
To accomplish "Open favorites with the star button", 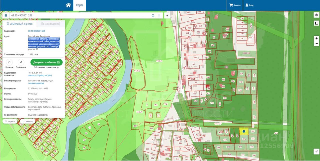I will (167, 15).
